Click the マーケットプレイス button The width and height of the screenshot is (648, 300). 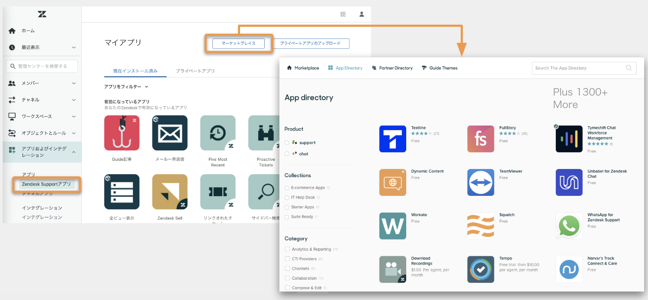pyautogui.click(x=238, y=43)
